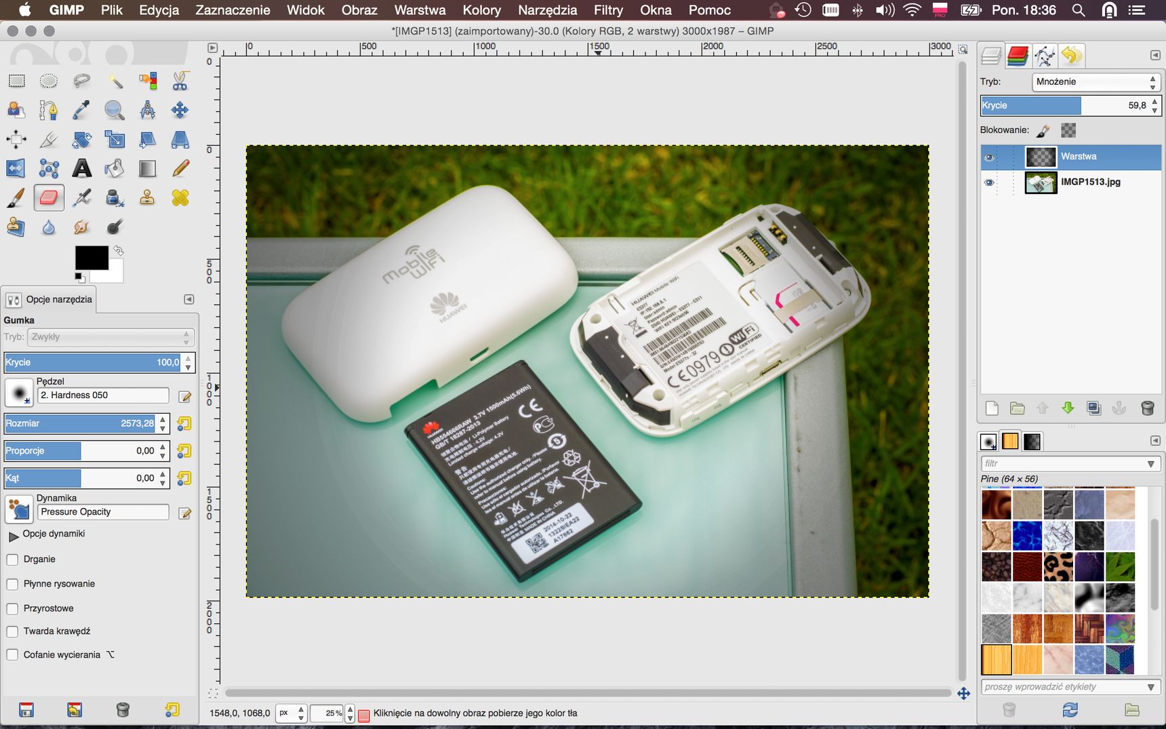Select the Scissors Select tool
Image resolution: width=1166 pixels, height=729 pixels.
180,81
